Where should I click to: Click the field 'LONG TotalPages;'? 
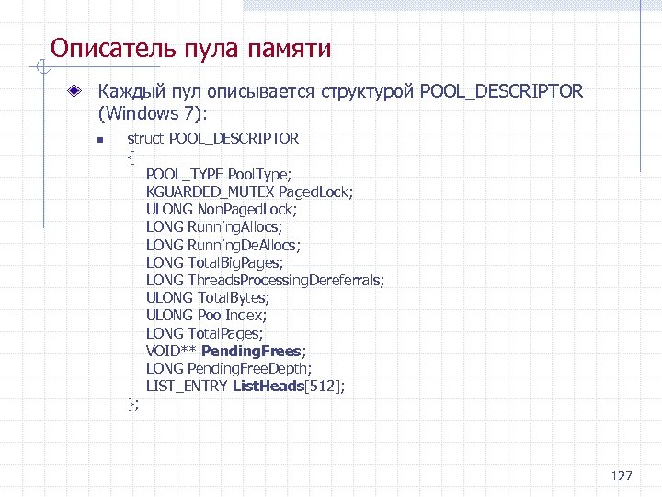pos(204,333)
